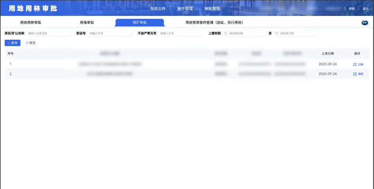Switch to 用地预审报件管理 tab
Image resolution: width=374 pixels, height=189 pixels.
(214, 22)
